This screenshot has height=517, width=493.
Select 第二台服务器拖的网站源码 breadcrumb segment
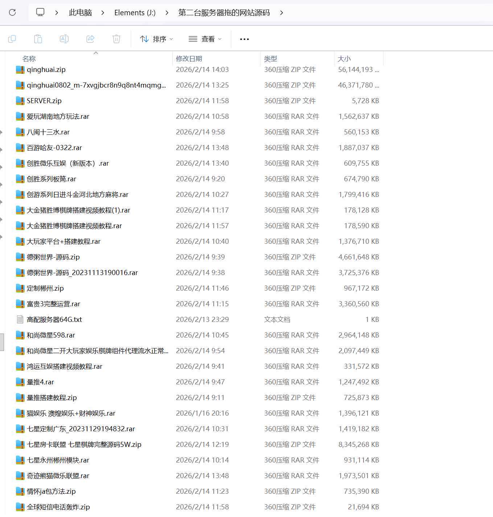[224, 13]
